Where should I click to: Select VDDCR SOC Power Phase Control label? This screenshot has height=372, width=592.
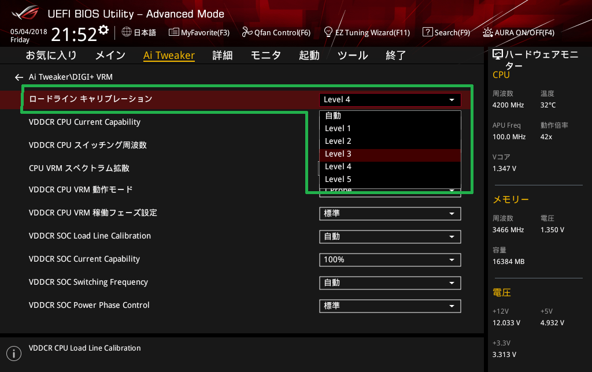pyautogui.click(x=89, y=305)
